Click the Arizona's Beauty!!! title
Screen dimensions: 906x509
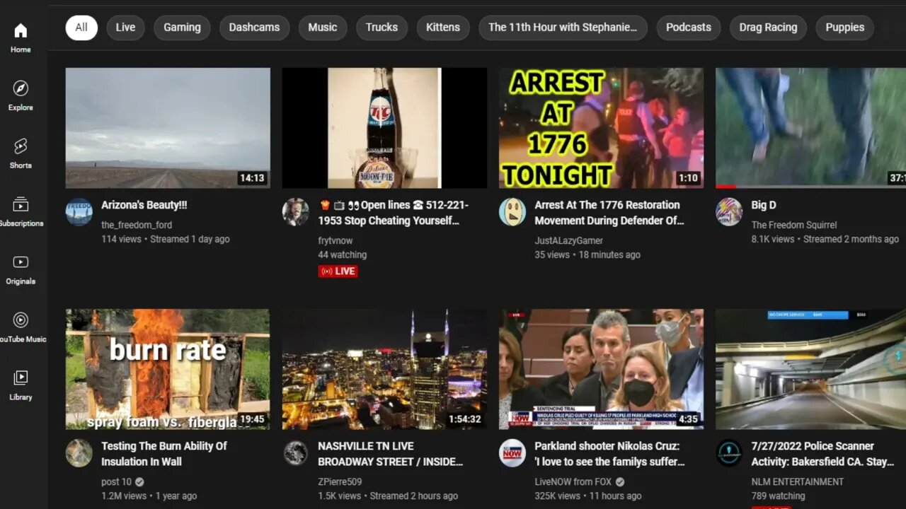pos(144,205)
